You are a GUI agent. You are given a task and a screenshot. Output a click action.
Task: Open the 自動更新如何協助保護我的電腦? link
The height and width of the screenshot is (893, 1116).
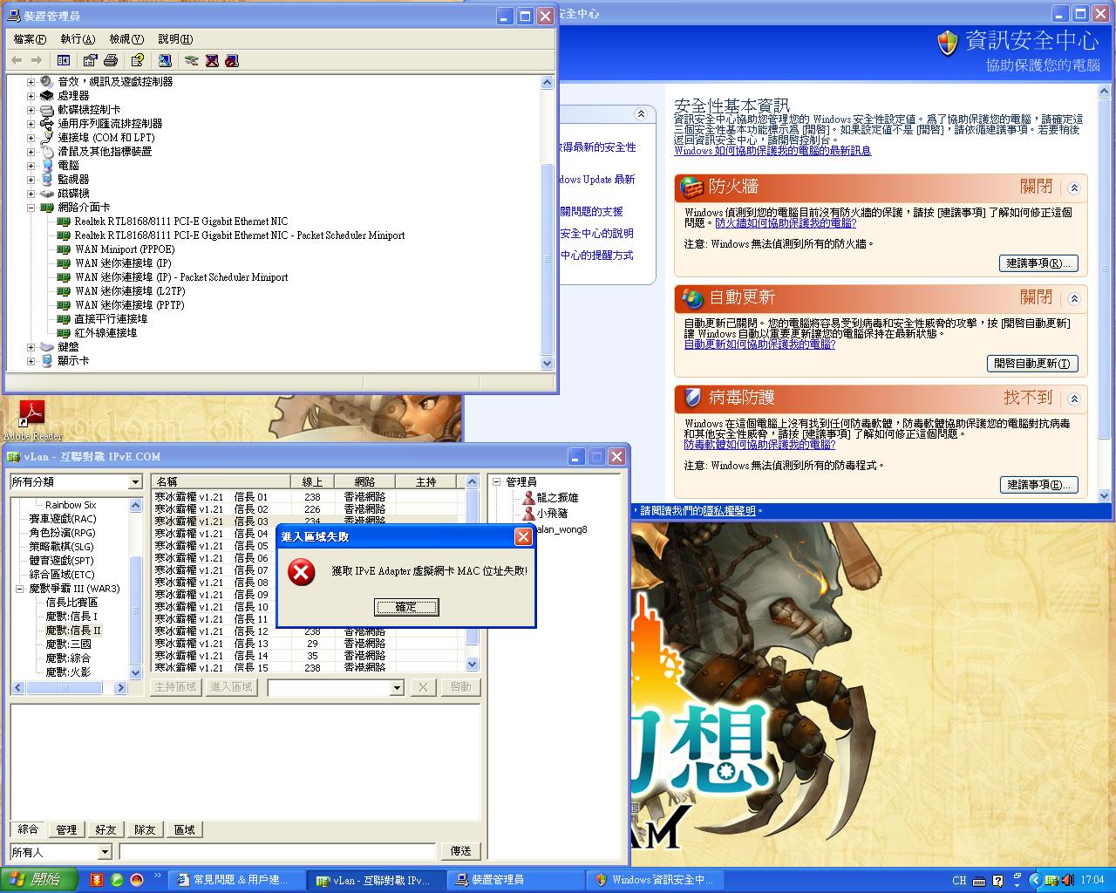point(759,344)
